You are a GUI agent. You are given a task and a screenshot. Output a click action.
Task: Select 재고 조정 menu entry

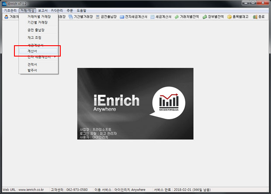pos(34,38)
